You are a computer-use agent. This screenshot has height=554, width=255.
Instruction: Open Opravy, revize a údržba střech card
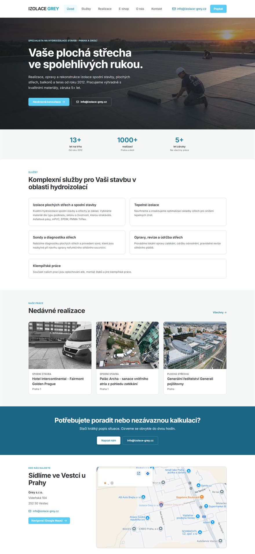tap(178, 242)
